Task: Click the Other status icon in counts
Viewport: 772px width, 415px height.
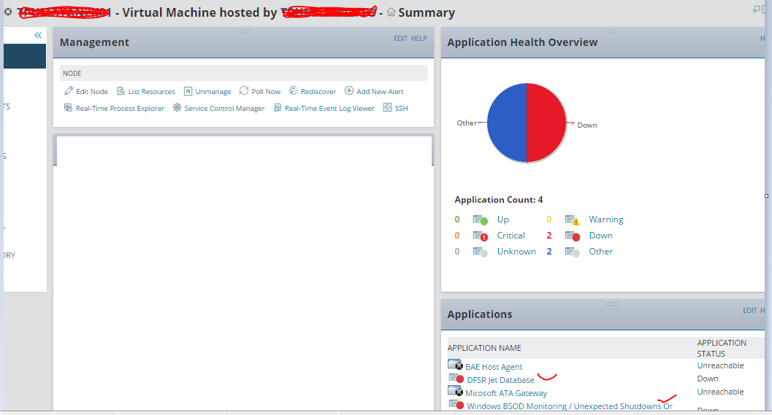Action: [x=572, y=252]
